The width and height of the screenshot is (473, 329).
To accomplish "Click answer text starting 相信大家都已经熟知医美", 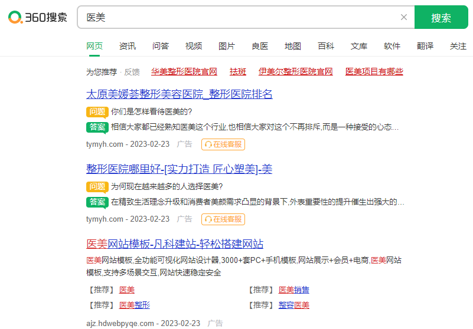I will tap(255, 127).
